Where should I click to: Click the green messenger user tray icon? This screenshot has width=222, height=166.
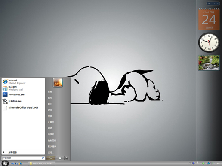coord(203,163)
